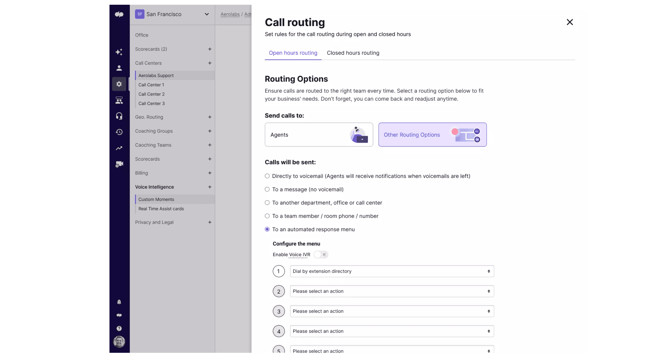
Task: Click the contacts person icon
Action: [x=119, y=68]
